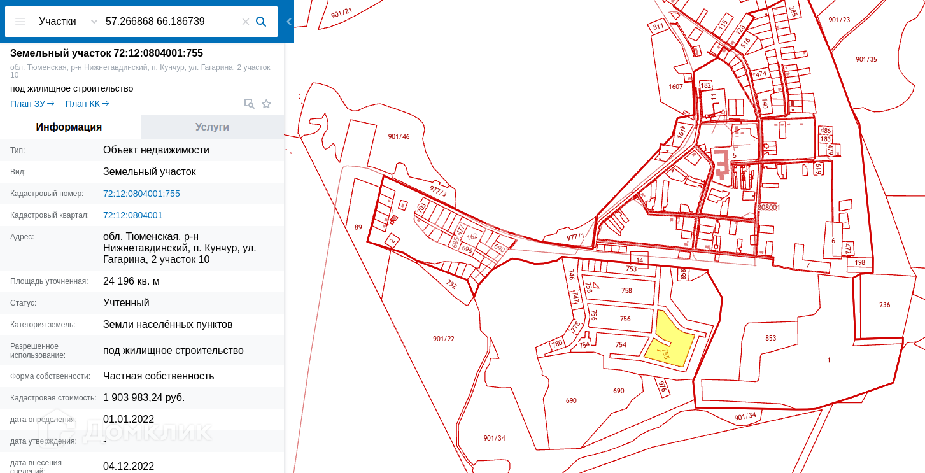925x473 pixels.
Task: Clear the search coordinates field
Action: pos(246,22)
